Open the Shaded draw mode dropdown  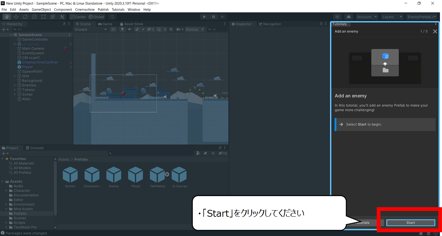[91, 30]
